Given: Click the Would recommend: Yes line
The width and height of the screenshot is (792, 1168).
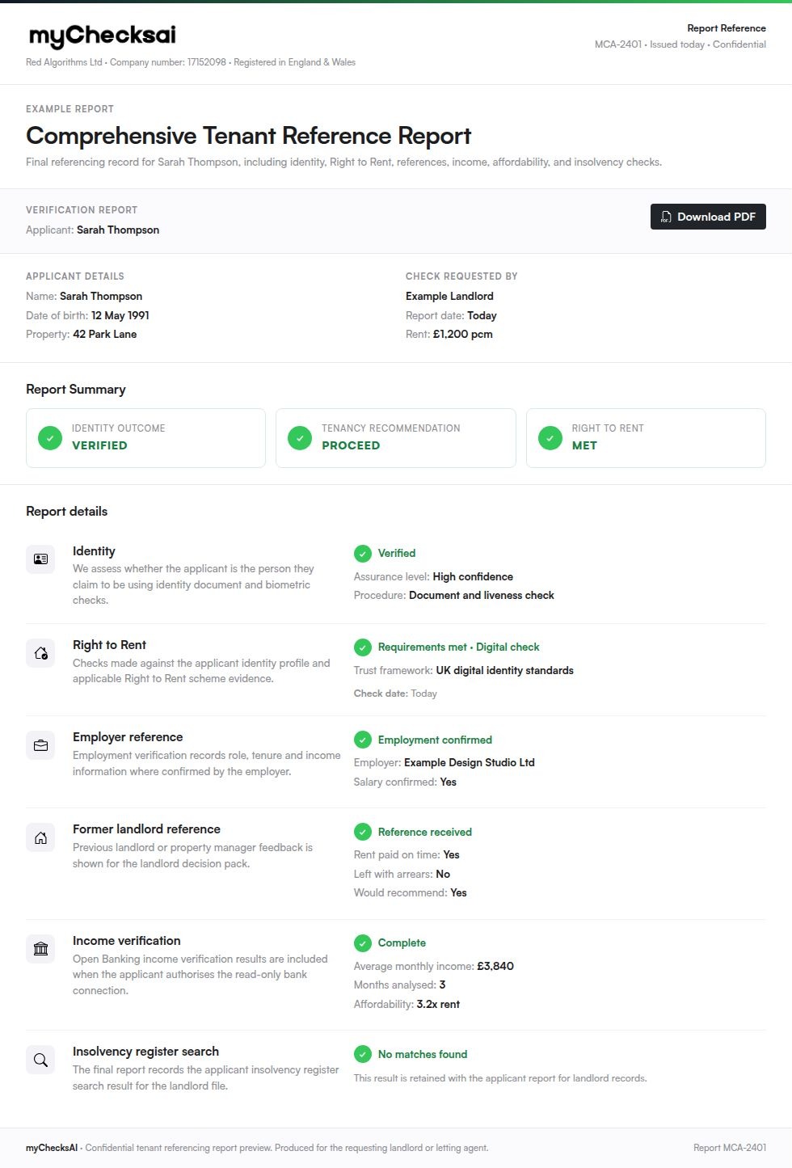Looking at the screenshot, I should pyautogui.click(x=411, y=893).
